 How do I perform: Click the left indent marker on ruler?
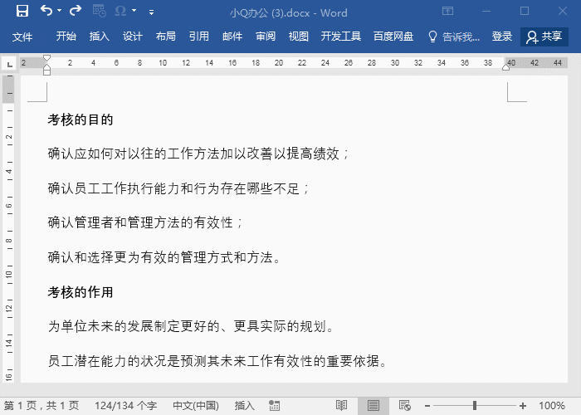click(x=46, y=71)
